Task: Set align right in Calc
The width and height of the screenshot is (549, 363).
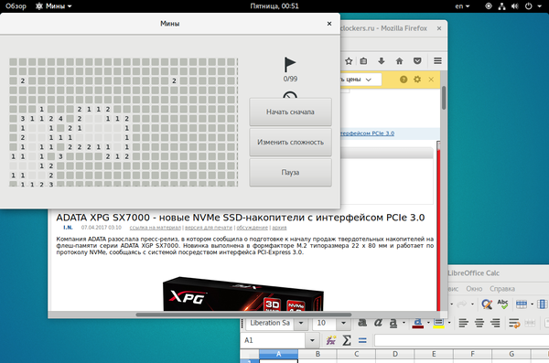Action: point(495,323)
